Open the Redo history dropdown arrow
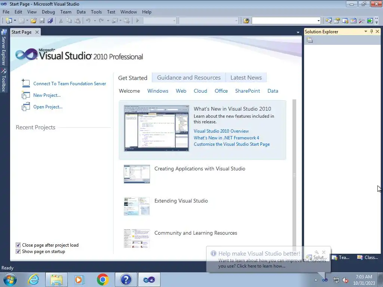The image size is (383, 287). [x=108, y=21]
